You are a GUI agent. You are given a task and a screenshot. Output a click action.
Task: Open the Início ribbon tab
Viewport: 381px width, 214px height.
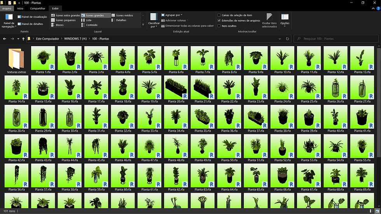20,9
